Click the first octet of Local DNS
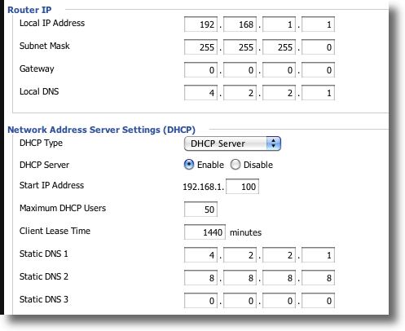Viewport: 405px width, 331px height. pos(200,93)
